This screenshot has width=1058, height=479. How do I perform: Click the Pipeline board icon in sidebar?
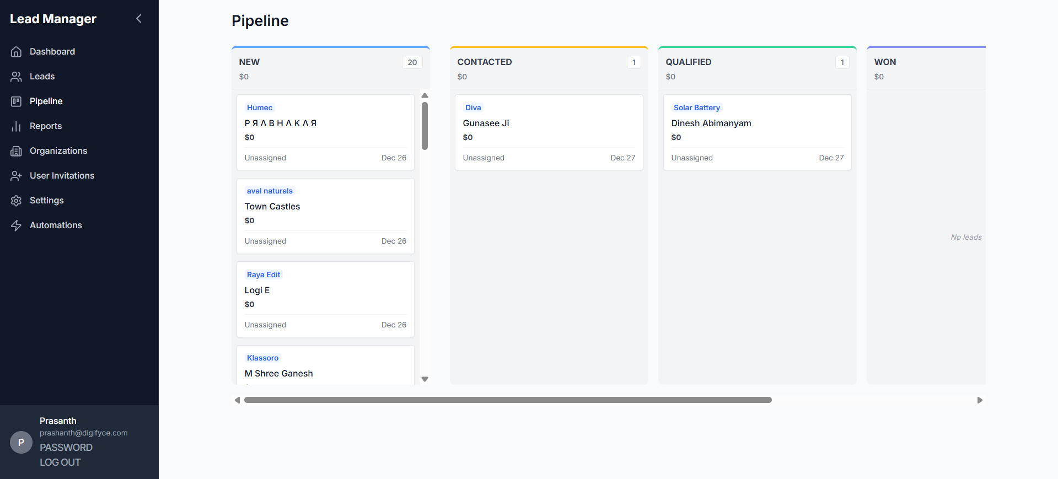(17, 101)
